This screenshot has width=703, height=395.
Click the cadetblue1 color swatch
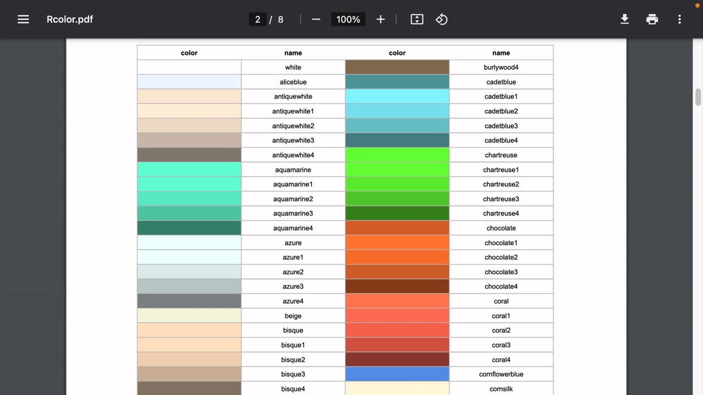[x=397, y=97]
